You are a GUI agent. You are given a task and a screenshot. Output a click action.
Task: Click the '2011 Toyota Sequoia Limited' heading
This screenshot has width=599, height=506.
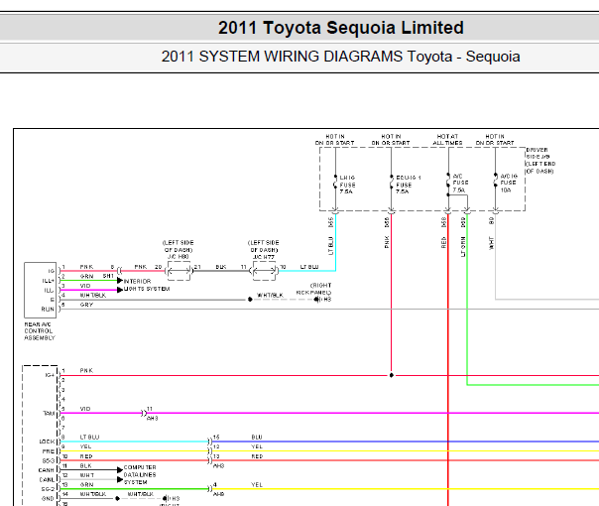(341, 28)
